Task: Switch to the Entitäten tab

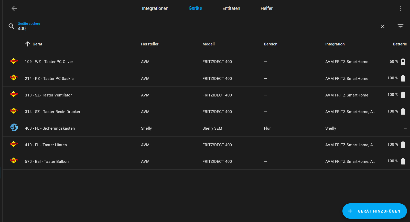Action: (x=231, y=8)
